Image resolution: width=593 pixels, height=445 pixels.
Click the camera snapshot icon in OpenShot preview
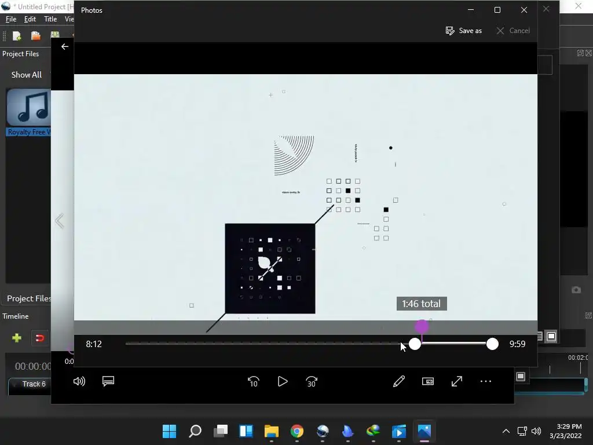point(576,290)
